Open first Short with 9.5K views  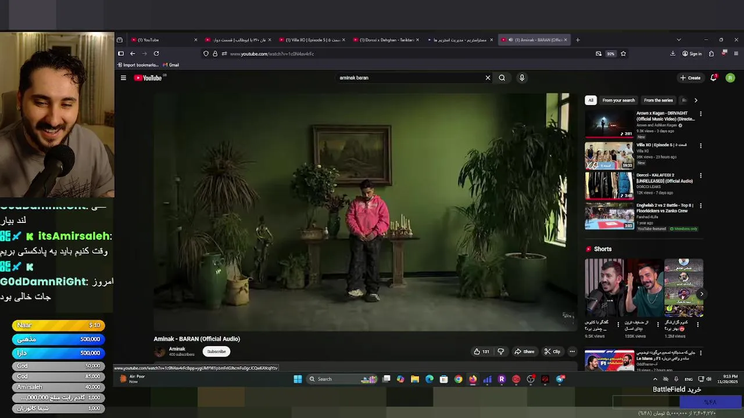pyautogui.click(x=604, y=288)
